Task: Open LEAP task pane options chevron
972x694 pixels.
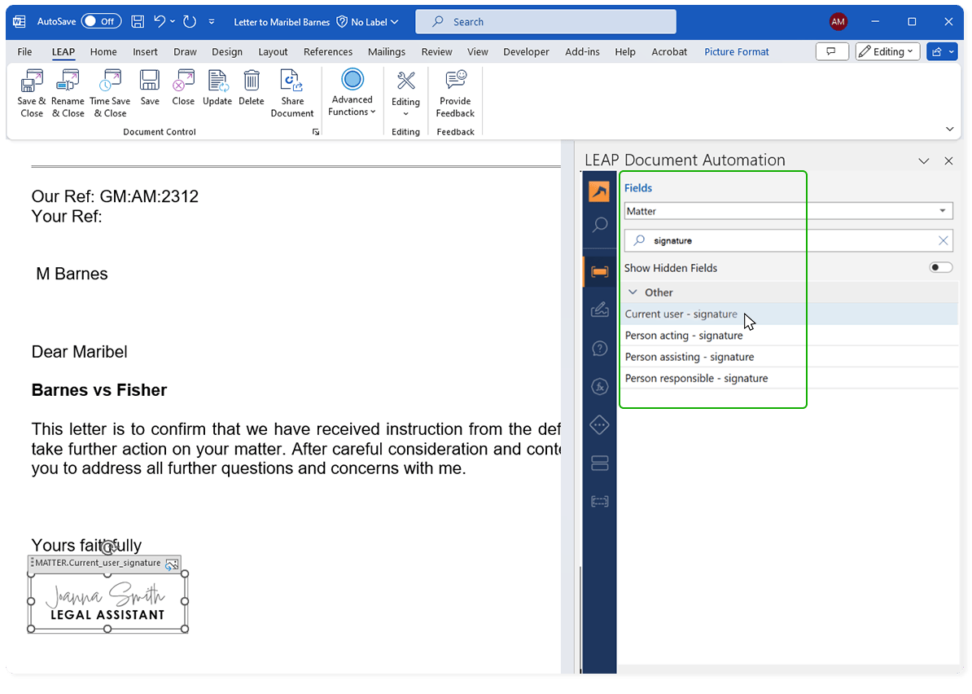Action: click(923, 161)
